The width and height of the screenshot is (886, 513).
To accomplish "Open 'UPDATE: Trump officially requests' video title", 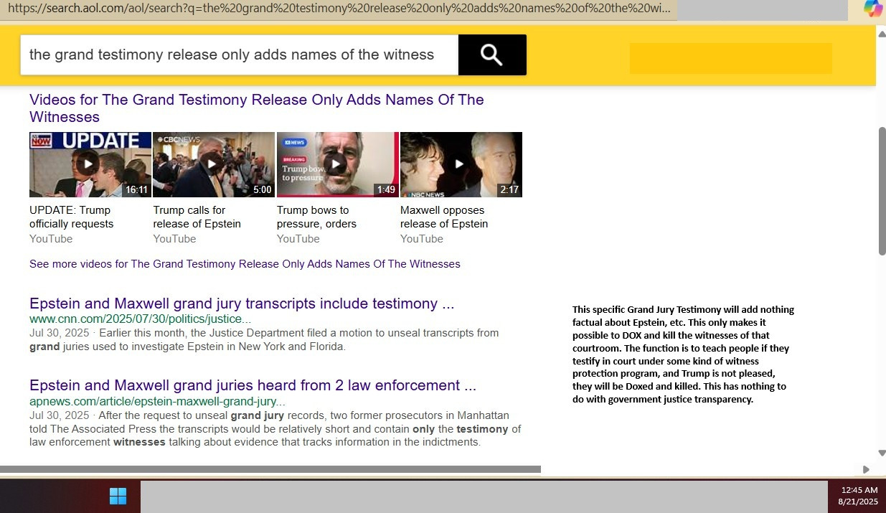I will (x=72, y=217).
